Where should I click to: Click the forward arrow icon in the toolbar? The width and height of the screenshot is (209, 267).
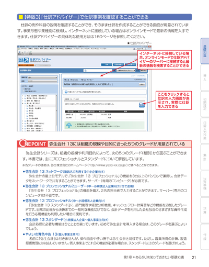pyautogui.click(x=25, y=52)
